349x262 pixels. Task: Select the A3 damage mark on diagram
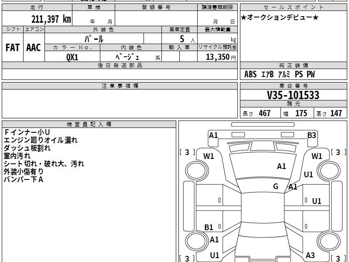310,255
